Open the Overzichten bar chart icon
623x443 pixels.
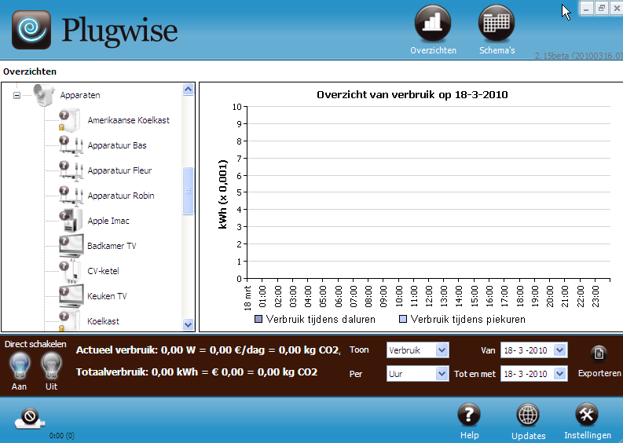click(433, 23)
